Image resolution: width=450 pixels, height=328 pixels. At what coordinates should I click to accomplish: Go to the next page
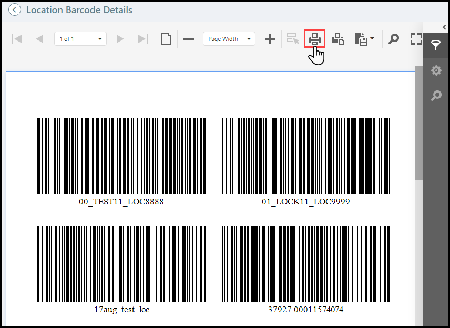point(120,39)
